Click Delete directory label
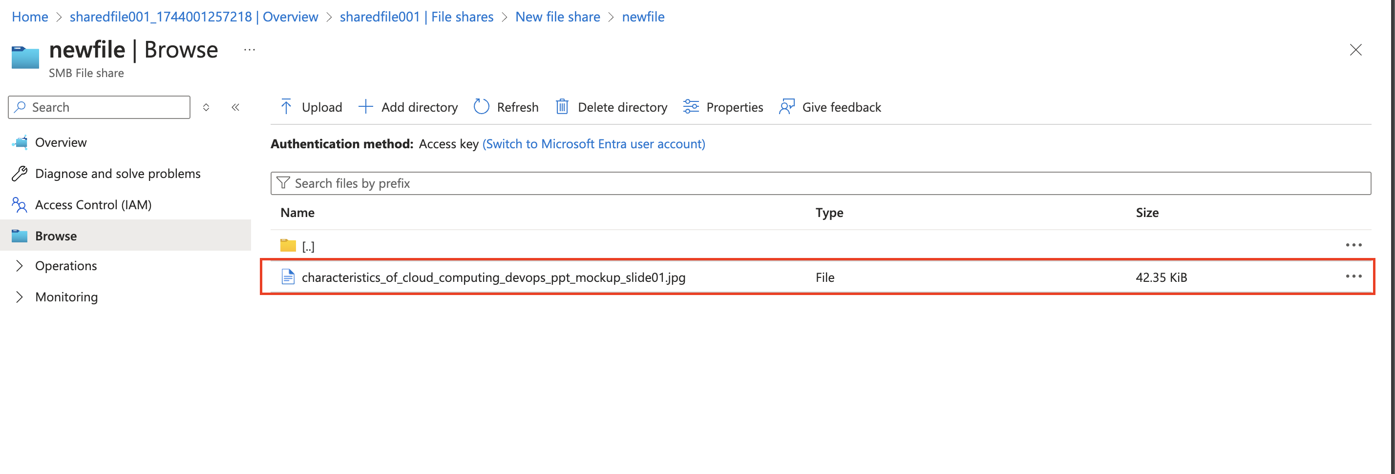1395x474 pixels. click(x=622, y=107)
